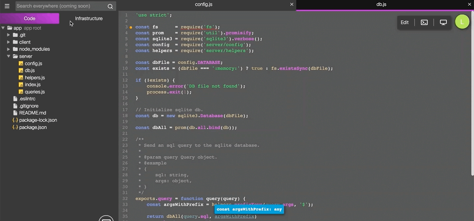This screenshot has width=474, height=221.
Task: Open the terminal icon in the toolbar
Action: pos(424,22)
